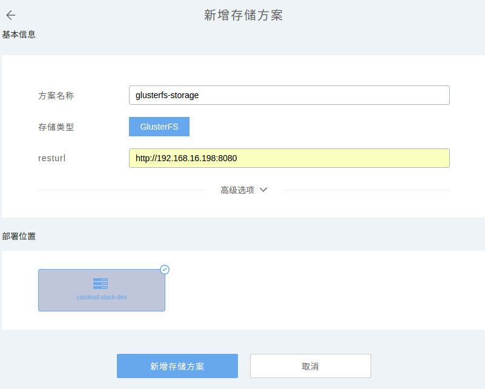Click the resturl field label
The height and width of the screenshot is (389, 485).
pyautogui.click(x=51, y=159)
